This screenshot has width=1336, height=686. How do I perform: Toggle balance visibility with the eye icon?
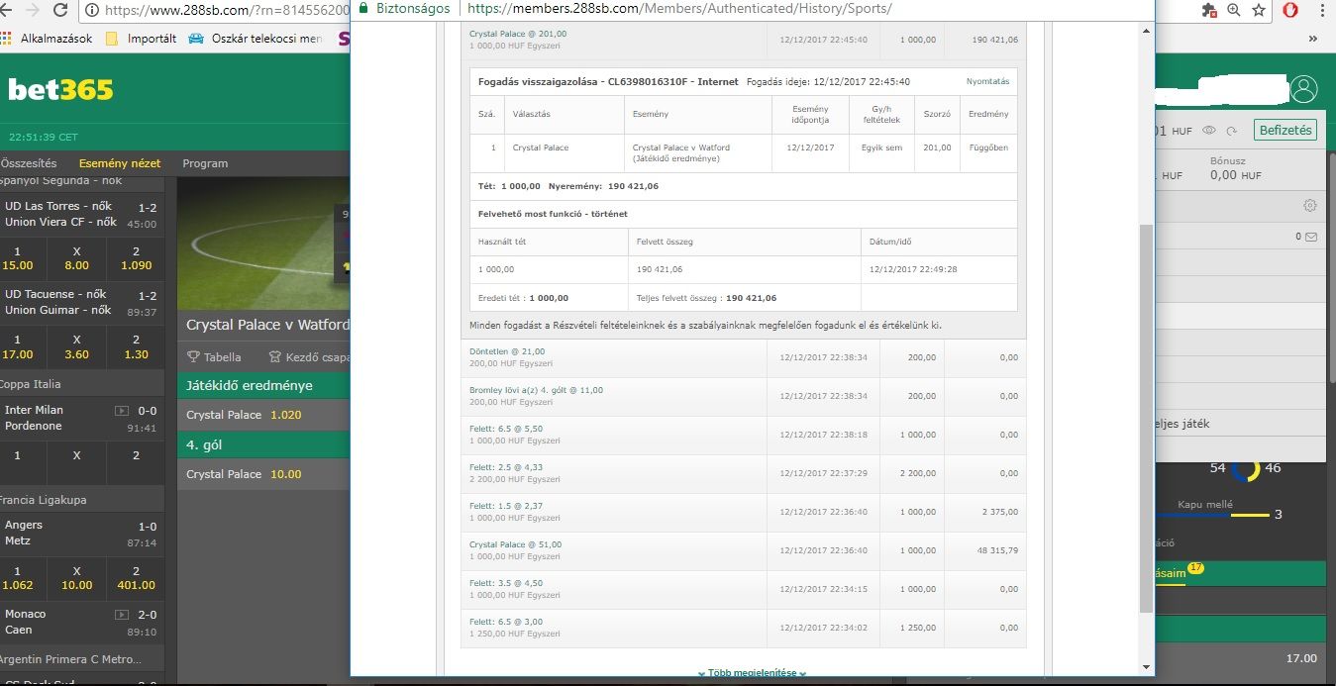click(x=1208, y=130)
